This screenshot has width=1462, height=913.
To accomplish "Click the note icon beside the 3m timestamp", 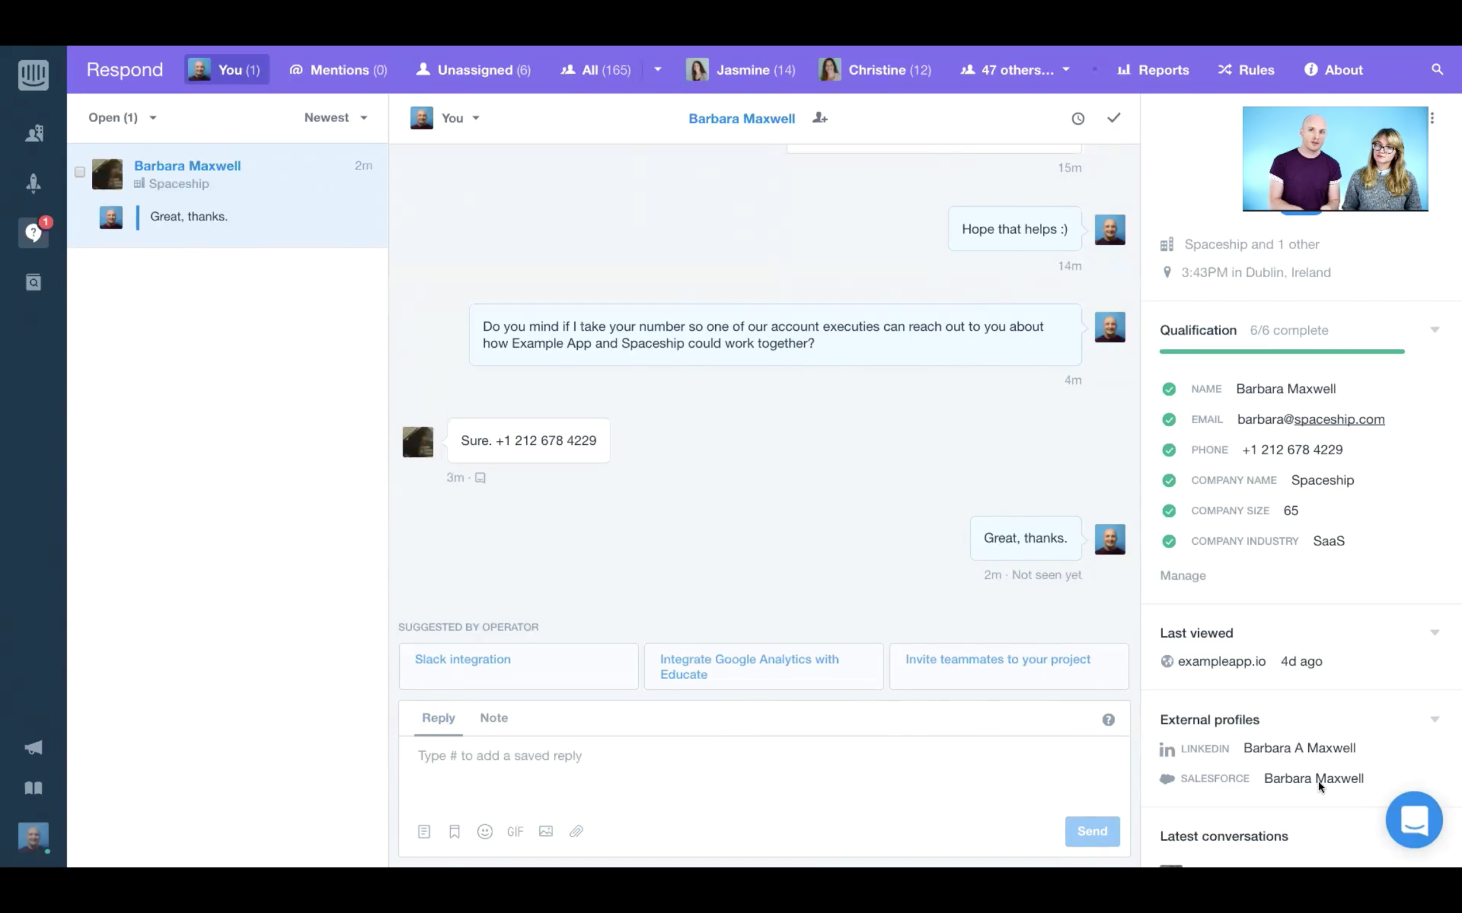I will pos(480,478).
